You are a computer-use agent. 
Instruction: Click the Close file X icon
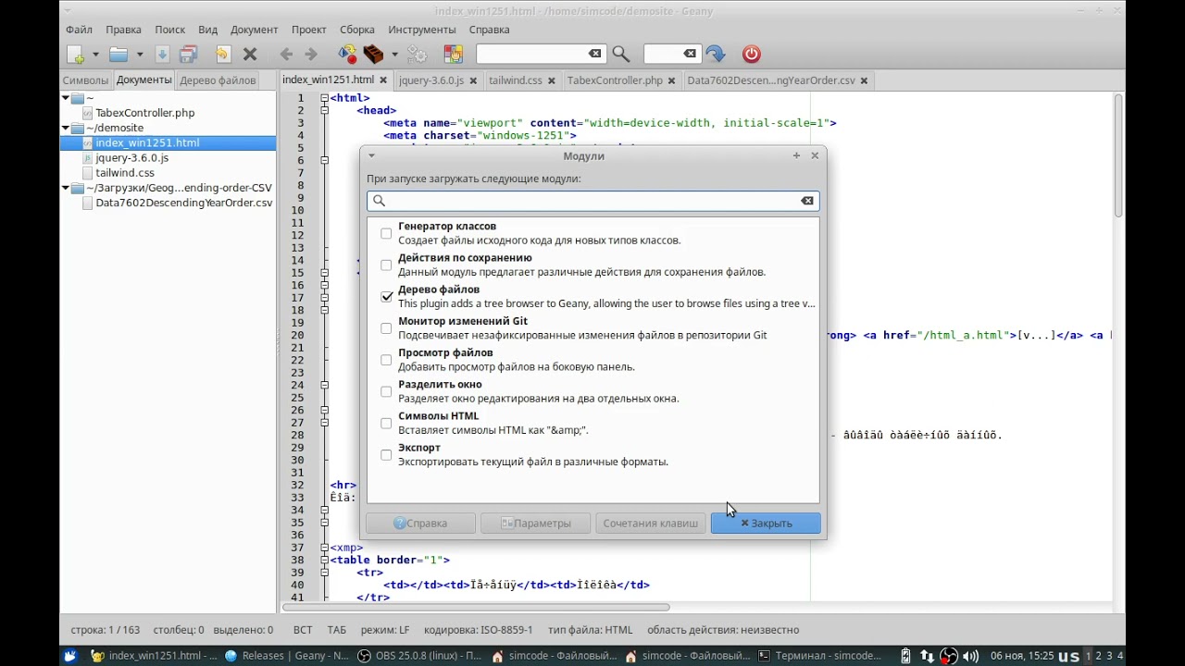[250, 55]
